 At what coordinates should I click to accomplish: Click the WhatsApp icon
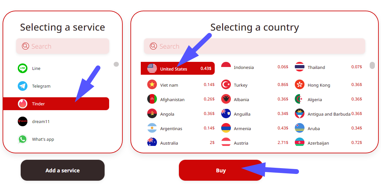coord(23,139)
